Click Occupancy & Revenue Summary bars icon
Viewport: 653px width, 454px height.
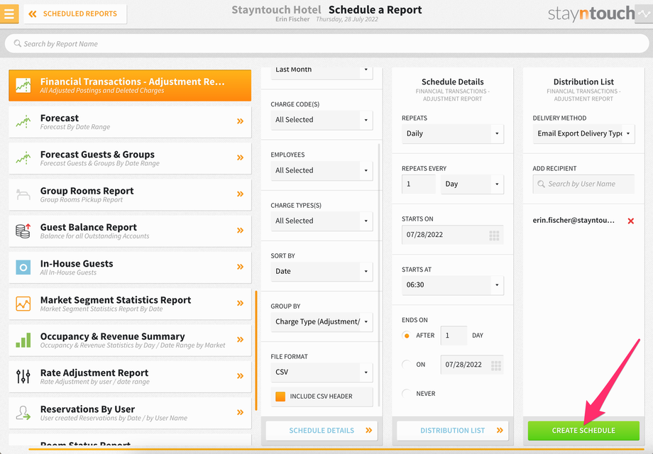pos(23,340)
